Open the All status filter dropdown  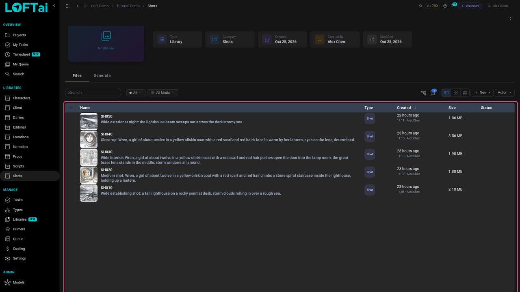point(136,93)
